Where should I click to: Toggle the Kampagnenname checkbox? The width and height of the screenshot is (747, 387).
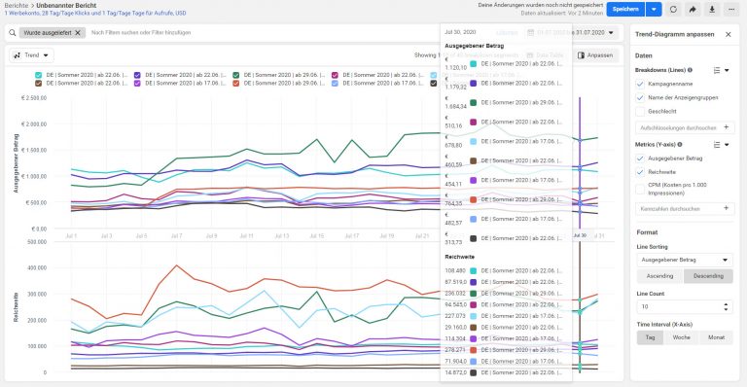640,84
